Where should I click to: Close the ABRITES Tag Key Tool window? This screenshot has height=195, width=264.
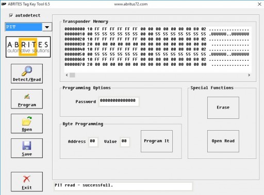pos(259,4)
